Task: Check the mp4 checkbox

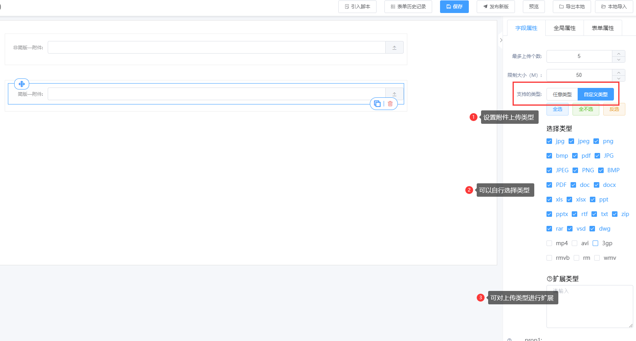Action: [x=549, y=243]
